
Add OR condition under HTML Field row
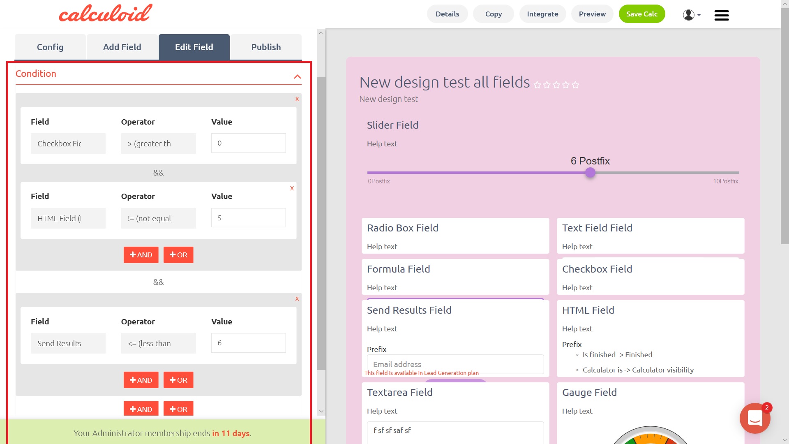click(x=178, y=255)
